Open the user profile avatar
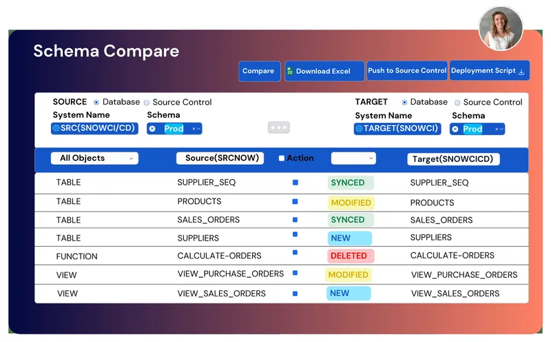This screenshot has width=551, height=342. coord(501,29)
